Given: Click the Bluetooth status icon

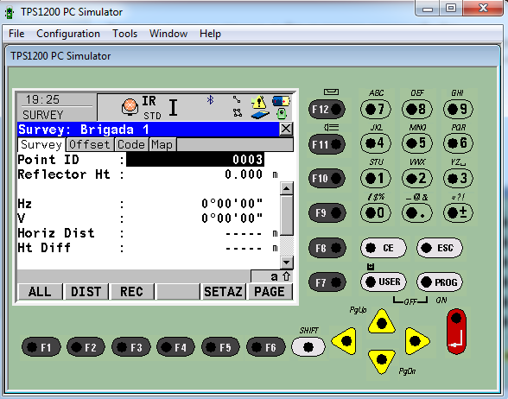Looking at the screenshot, I should coord(210,100).
